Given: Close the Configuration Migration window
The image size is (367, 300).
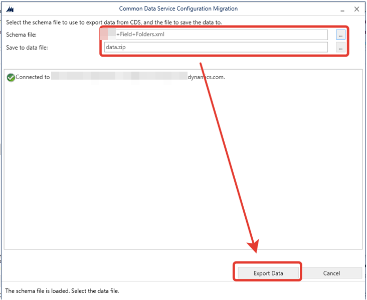Looking at the screenshot, I should click(356, 9).
